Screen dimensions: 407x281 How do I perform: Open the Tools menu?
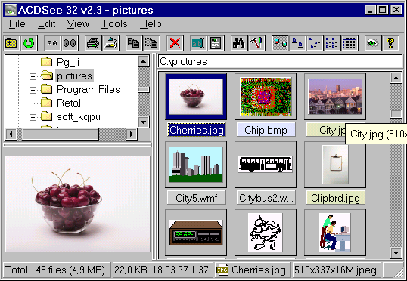[x=114, y=24]
